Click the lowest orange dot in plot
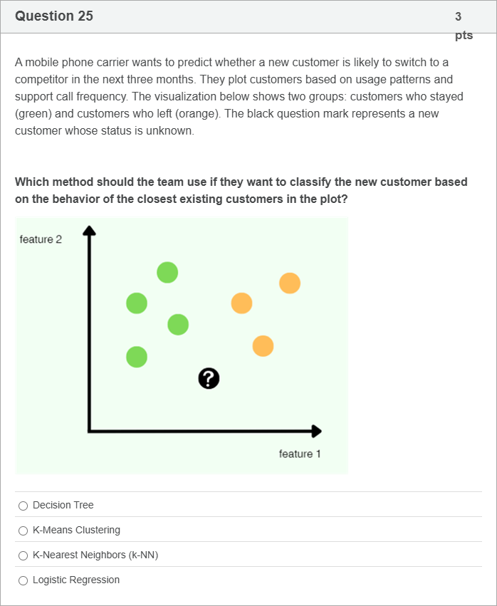The width and height of the screenshot is (497, 606). [x=263, y=346]
